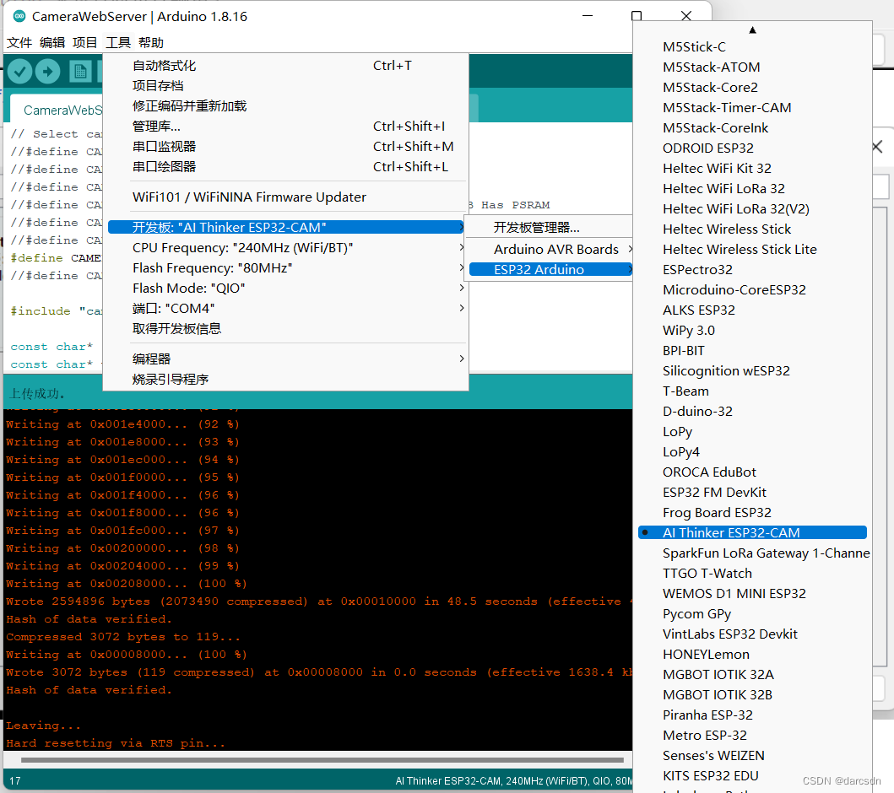The width and height of the screenshot is (894, 793).
Task: Expand Arduino AVR Boards submenu
Action: point(550,249)
